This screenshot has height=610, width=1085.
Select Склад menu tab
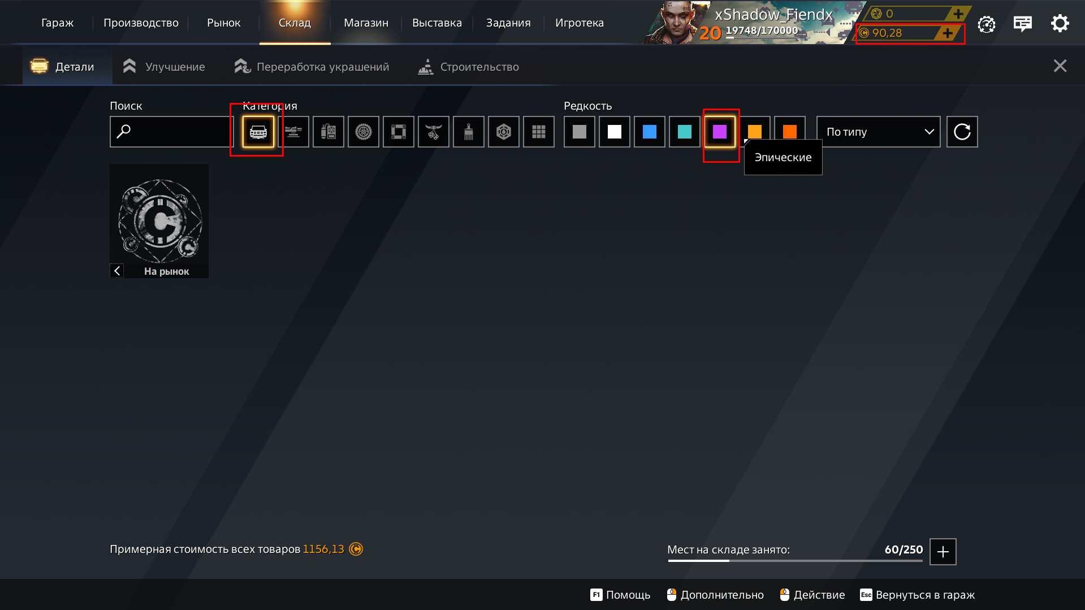(295, 23)
